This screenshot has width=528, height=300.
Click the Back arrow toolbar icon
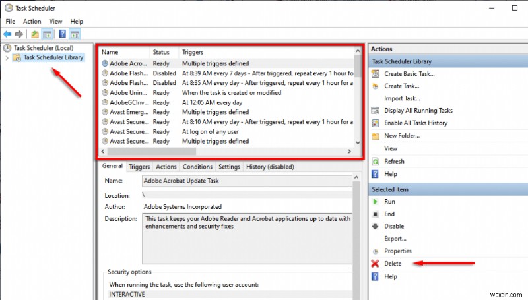coord(7,34)
